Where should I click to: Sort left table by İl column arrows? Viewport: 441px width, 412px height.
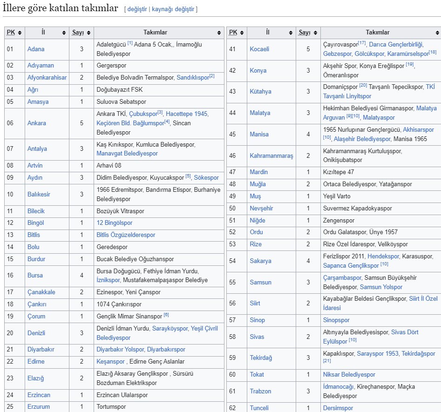coord(64,33)
